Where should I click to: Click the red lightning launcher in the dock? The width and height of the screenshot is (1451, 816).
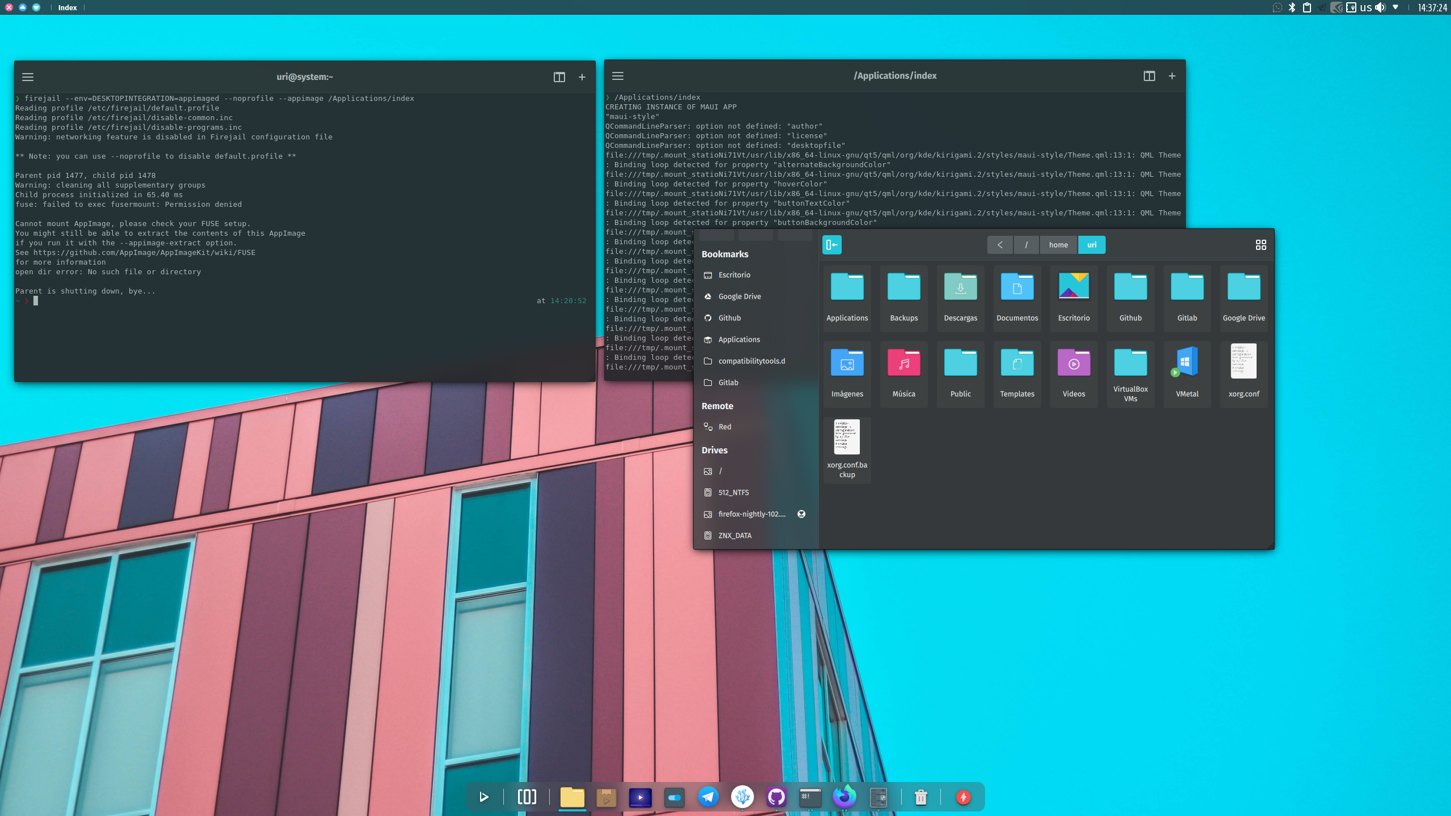(x=964, y=797)
